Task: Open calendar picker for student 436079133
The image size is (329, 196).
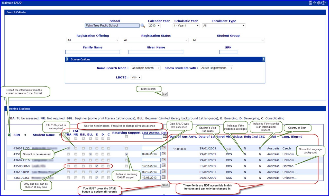Action: (x=163, y=148)
